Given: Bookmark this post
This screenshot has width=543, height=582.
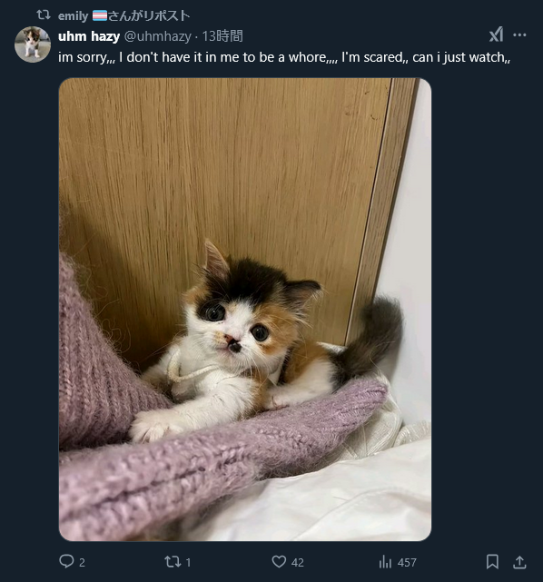Looking at the screenshot, I should [x=492, y=562].
